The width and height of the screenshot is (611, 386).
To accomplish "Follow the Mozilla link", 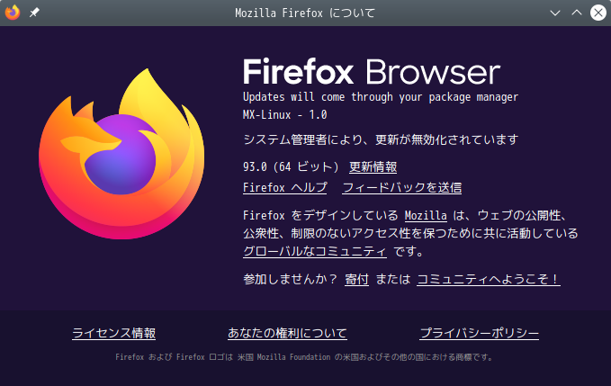I will (x=426, y=215).
